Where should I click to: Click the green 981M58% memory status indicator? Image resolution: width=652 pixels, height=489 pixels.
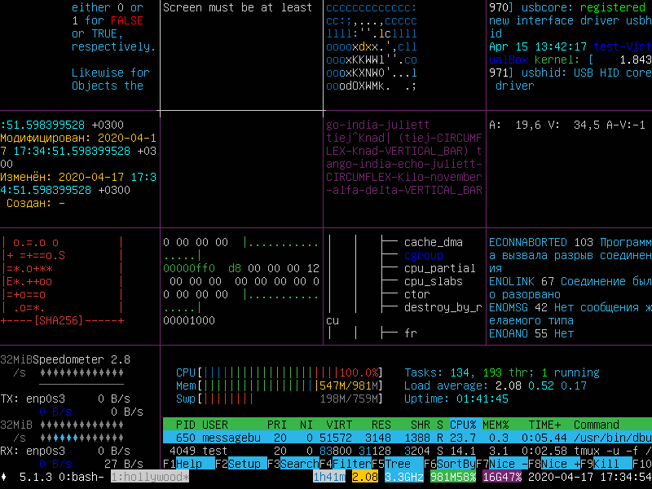453,477
